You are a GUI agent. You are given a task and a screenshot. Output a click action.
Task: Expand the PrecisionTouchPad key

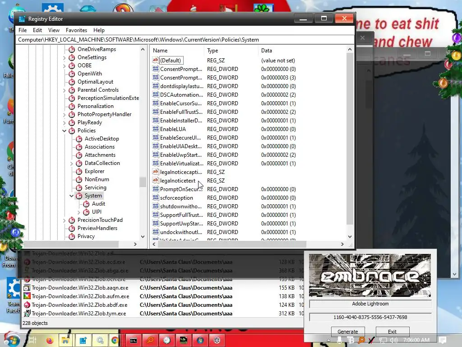pyautogui.click(x=64, y=220)
